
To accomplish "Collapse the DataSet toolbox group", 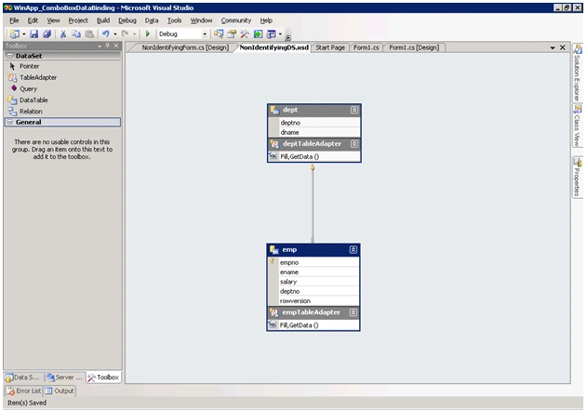I will pyautogui.click(x=10, y=56).
